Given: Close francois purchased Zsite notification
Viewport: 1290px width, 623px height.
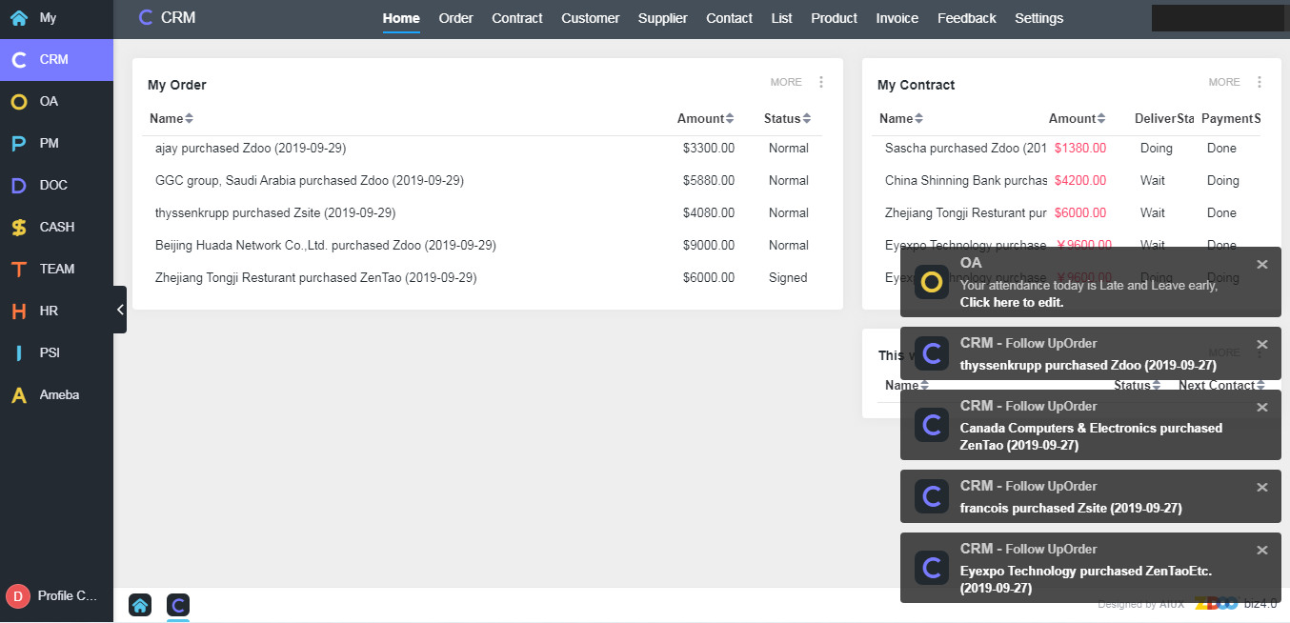Looking at the screenshot, I should [1262, 487].
